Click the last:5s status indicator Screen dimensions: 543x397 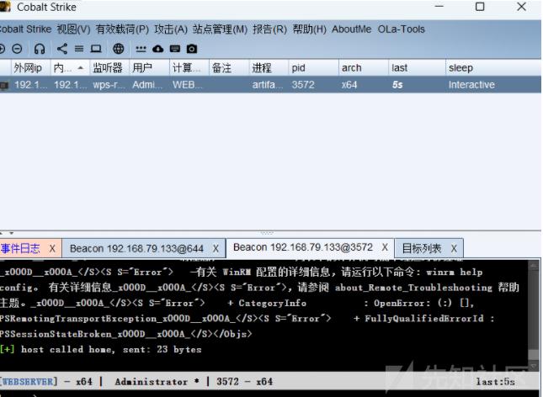[x=496, y=382]
